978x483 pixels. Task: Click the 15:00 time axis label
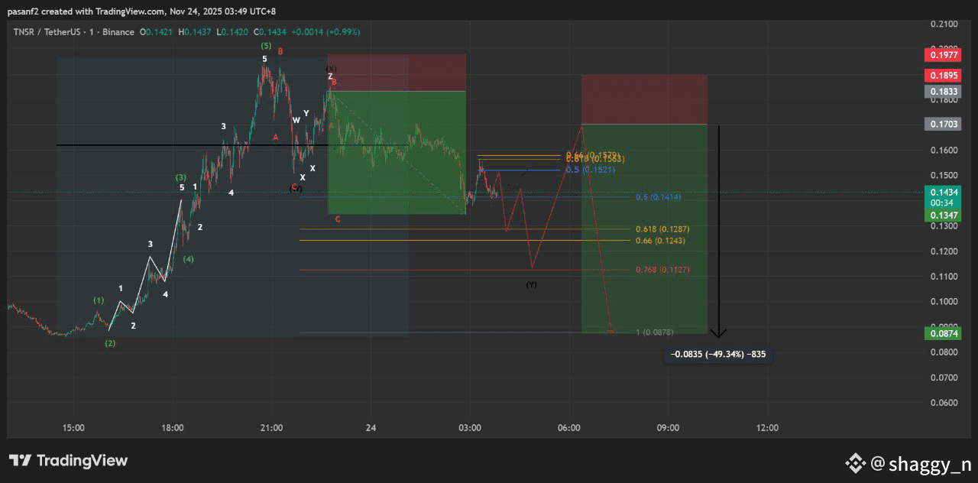(73, 428)
